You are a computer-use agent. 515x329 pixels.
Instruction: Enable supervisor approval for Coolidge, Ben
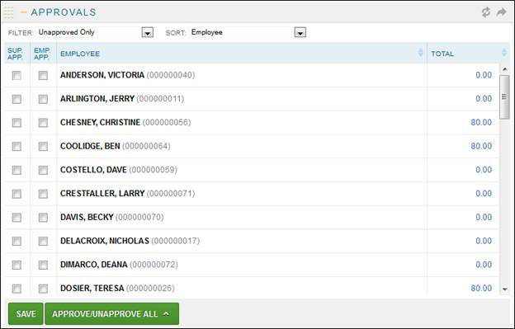point(17,146)
